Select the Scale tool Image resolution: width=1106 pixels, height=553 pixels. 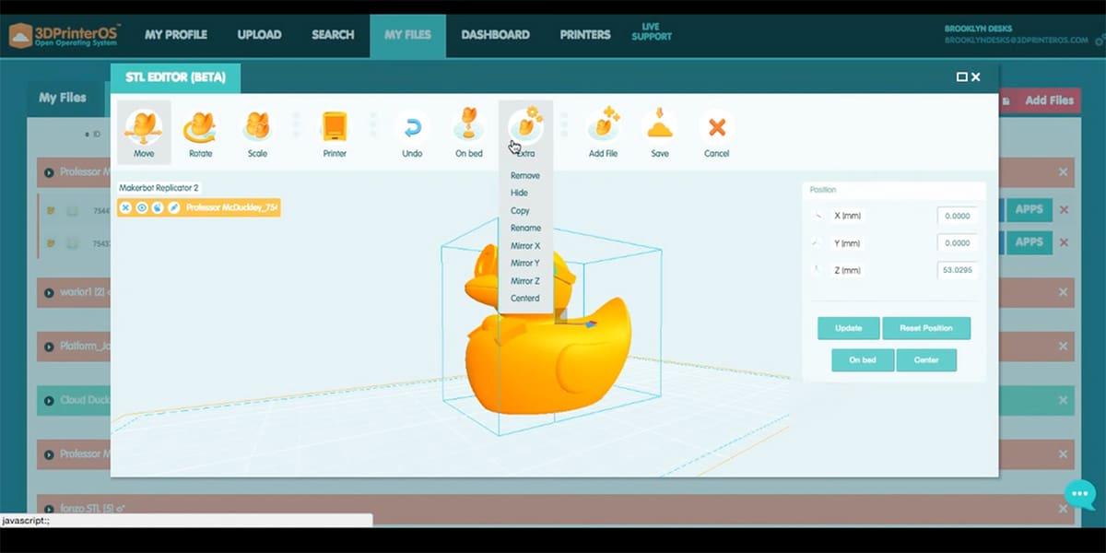(257, 132)
